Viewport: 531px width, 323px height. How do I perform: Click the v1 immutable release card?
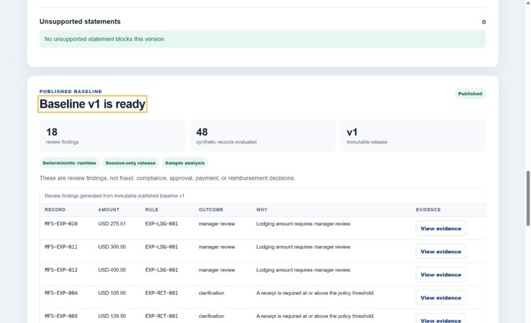tap(412, 136)
